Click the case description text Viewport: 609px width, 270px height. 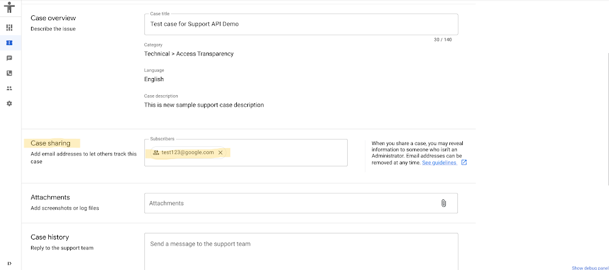(x=204, y=105)
